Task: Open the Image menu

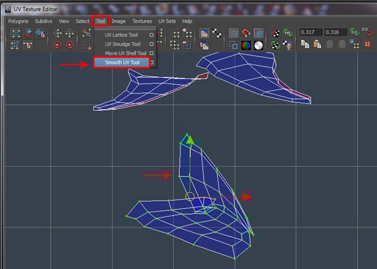Action: (119, 21)
